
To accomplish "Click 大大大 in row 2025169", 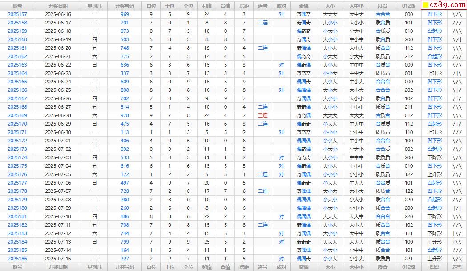I will (330, 115).
